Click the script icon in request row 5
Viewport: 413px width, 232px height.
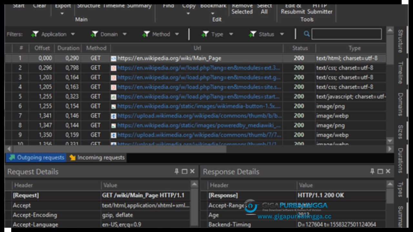click(113, 96)
